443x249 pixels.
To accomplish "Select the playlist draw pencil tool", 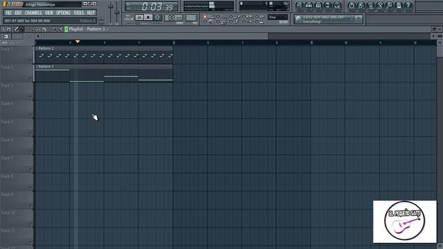I will (16, 29).
